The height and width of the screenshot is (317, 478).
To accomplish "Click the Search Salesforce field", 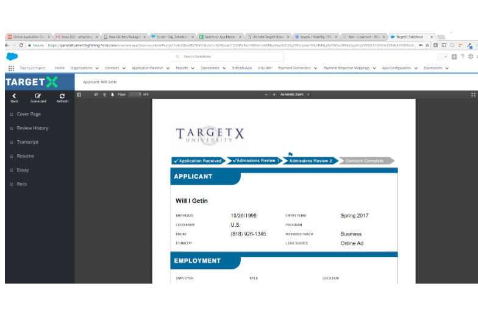I will click(x=227, y=57).
